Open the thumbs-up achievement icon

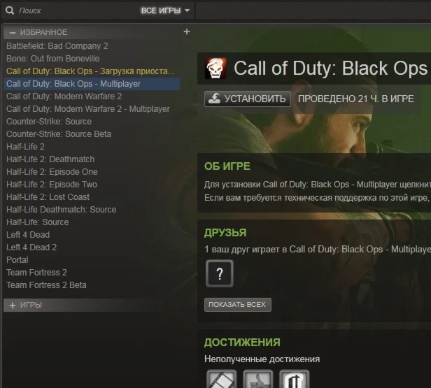point(257,379)
